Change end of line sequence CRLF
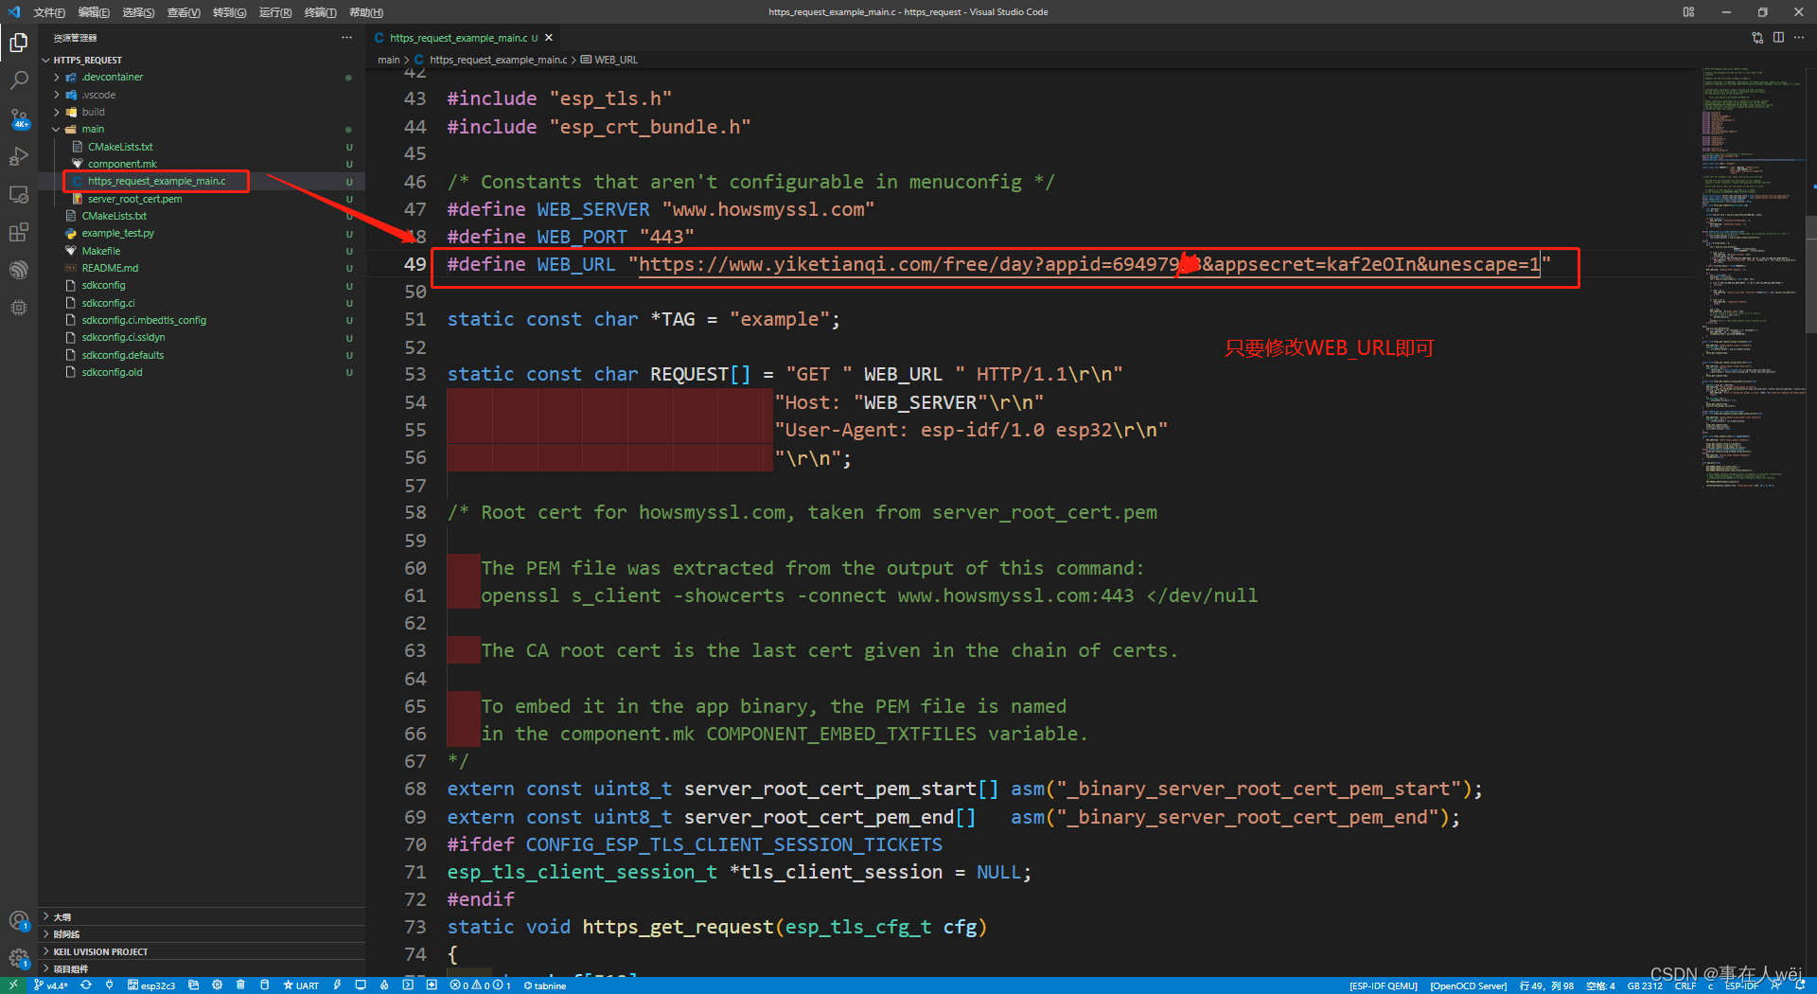Screen dimensions: 1817x994 click(x=1685, y=985)
